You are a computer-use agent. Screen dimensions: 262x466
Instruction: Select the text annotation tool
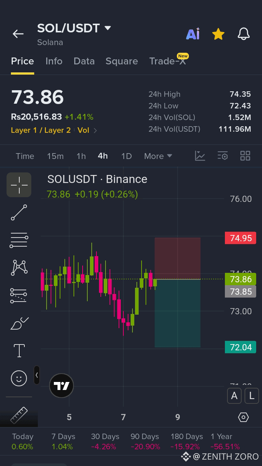(19, 351)
